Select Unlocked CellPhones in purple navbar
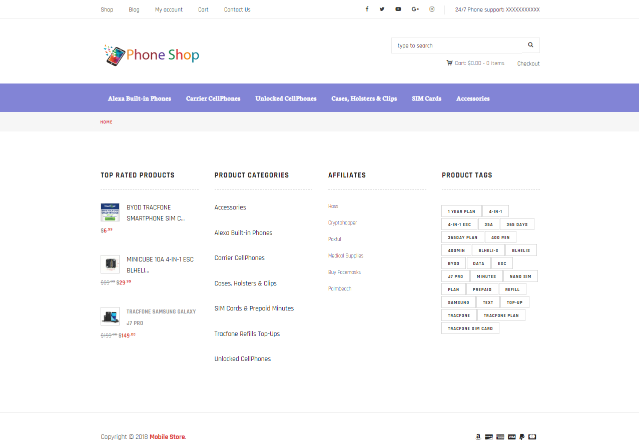This screenshot has height=444, width=639. 286,98
